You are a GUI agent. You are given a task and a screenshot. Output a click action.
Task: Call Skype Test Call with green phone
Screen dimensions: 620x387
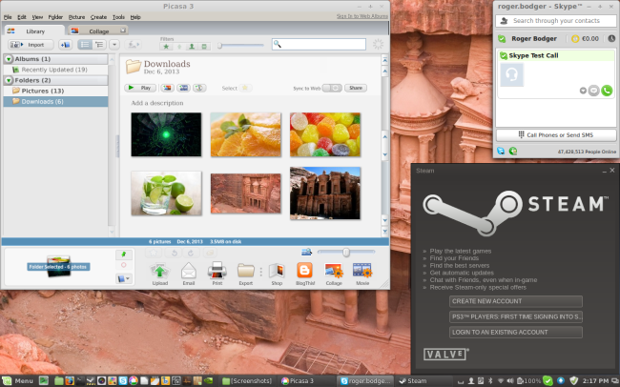607,91
